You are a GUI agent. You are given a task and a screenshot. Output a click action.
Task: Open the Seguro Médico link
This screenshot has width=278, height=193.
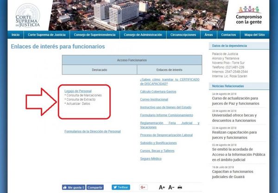coord(151,159)
